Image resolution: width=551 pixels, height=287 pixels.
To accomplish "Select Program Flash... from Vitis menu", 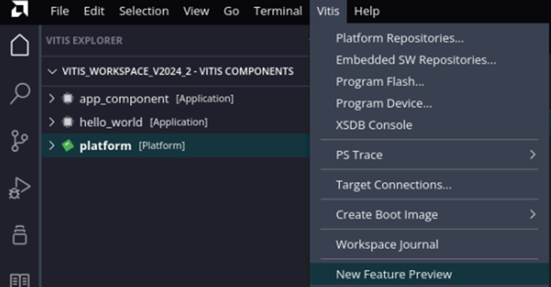I will point(429,82).
